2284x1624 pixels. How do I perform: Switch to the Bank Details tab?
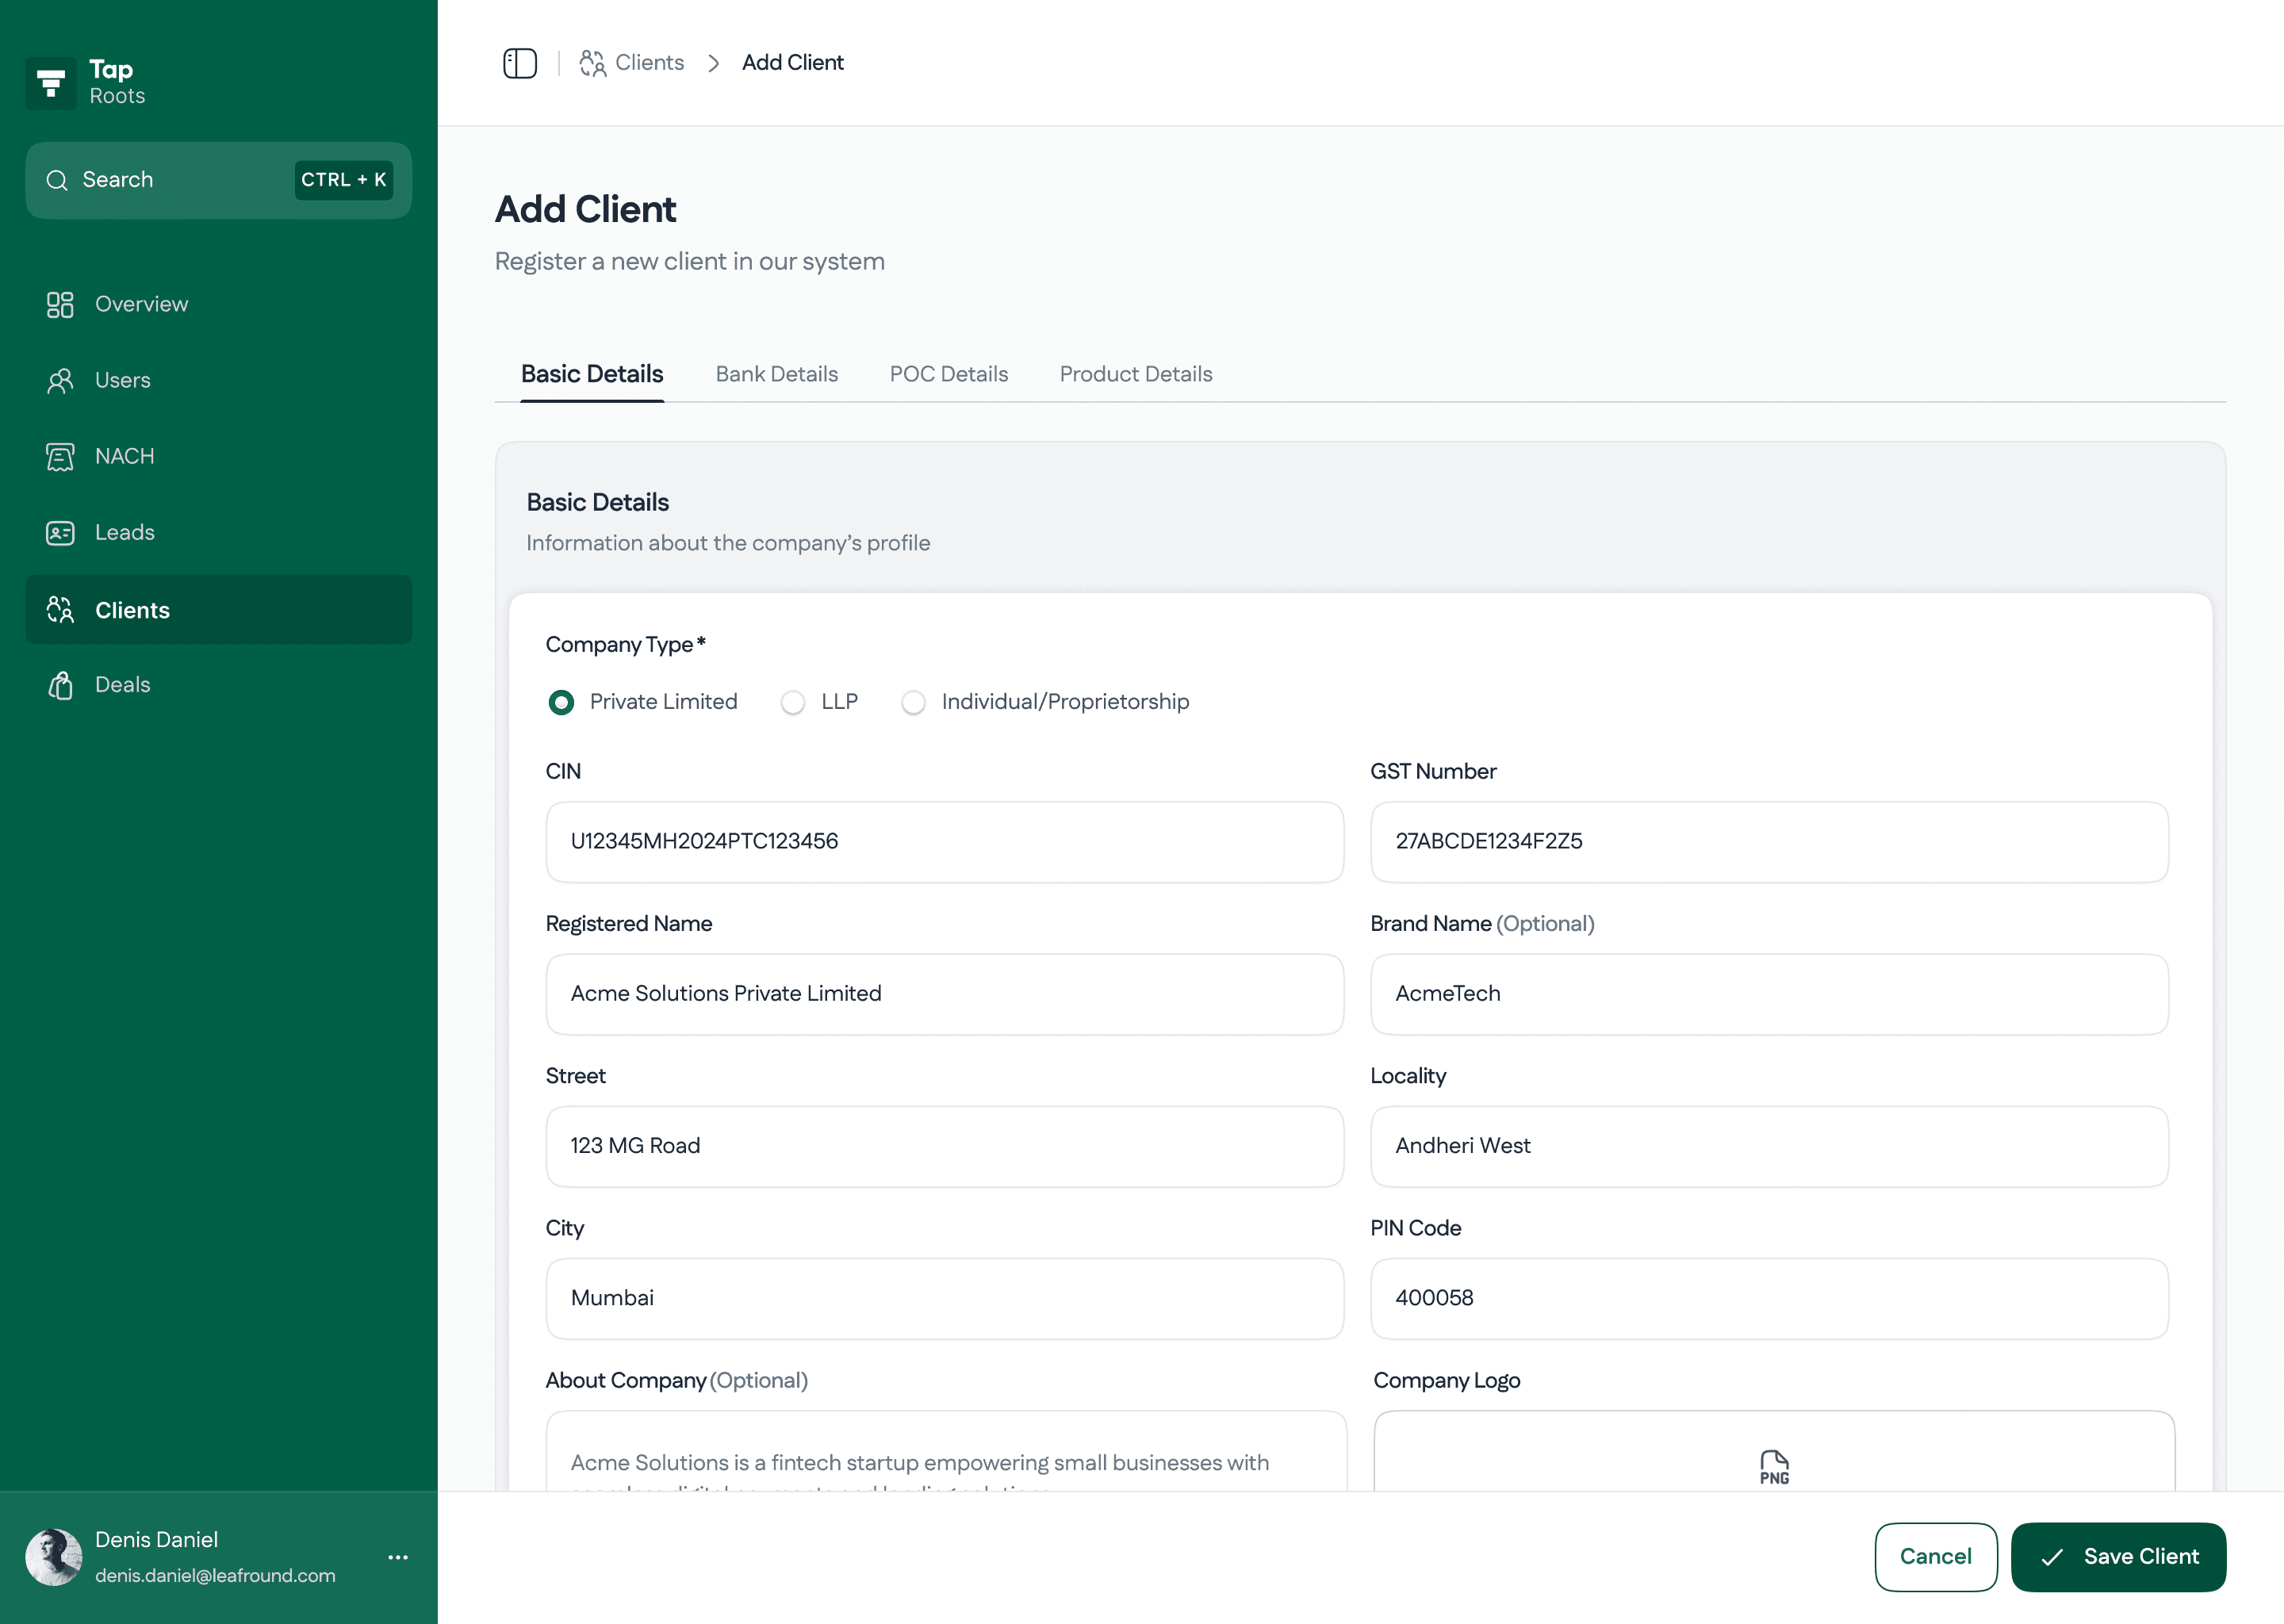(x=776, y=374)
